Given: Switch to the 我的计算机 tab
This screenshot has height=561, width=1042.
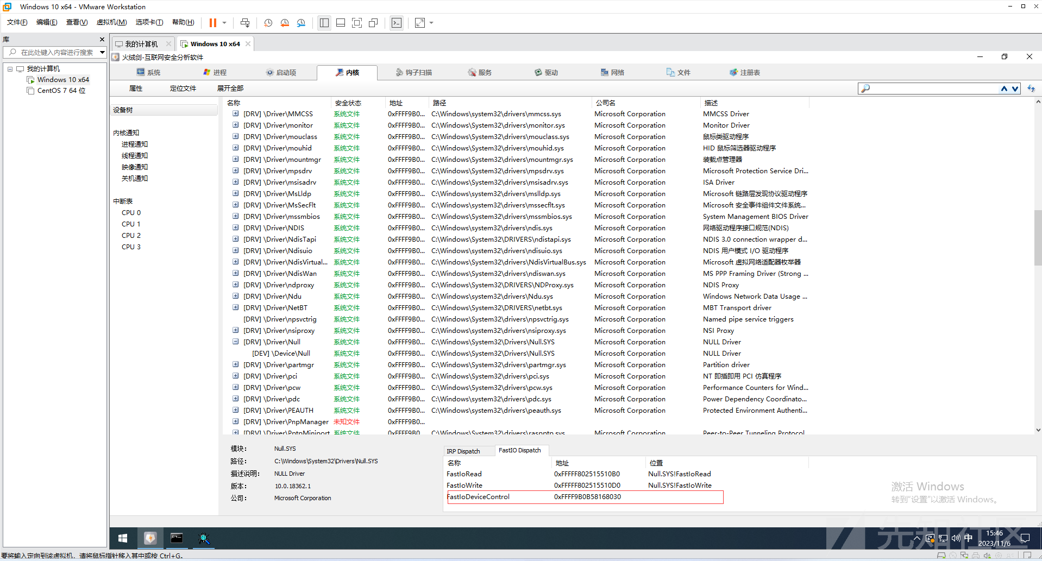Looking at the screenshot, I should [141, 44].
